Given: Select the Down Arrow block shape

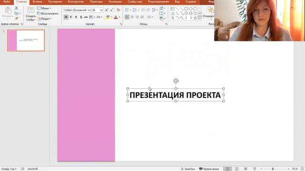Looking at the screenshot, I should (x=191, y=13).
